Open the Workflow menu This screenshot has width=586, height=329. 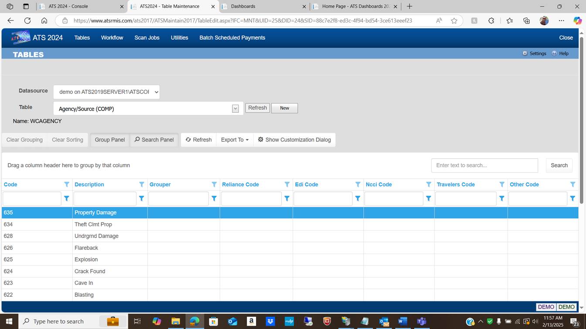[112, 38]
